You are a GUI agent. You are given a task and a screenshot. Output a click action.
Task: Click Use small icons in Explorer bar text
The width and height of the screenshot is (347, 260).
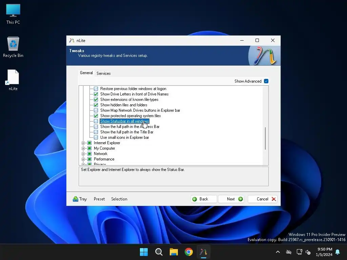pyautogui.click(x=125, y=137)
